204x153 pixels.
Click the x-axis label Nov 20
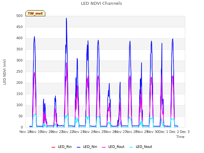pos(46,132)
